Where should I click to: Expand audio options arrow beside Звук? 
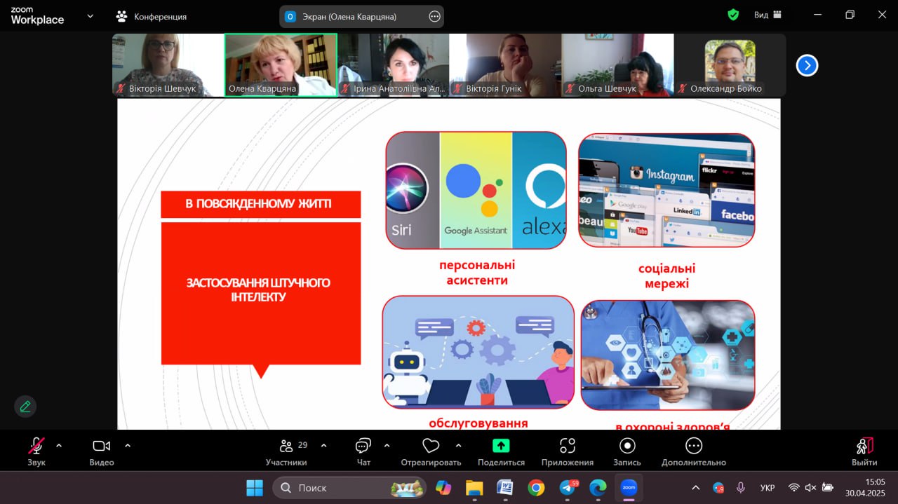point(59,445)
